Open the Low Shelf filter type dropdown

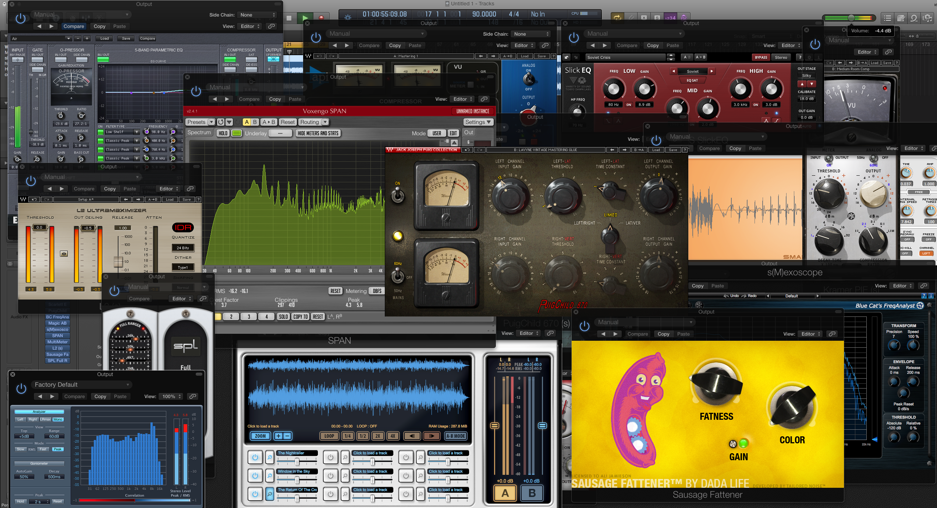coord(122,132)
